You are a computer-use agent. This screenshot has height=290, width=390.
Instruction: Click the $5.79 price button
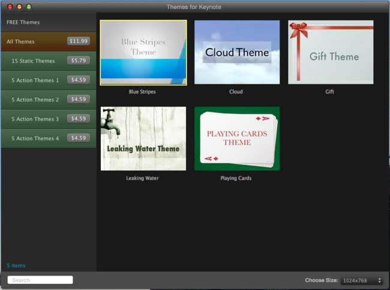point(79,61)
